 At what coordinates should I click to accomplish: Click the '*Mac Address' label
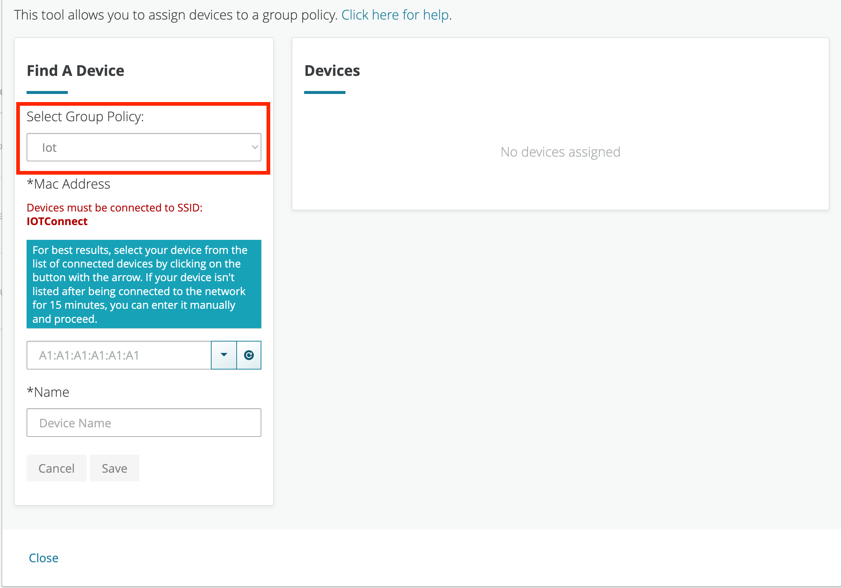(x=69, y=184)
